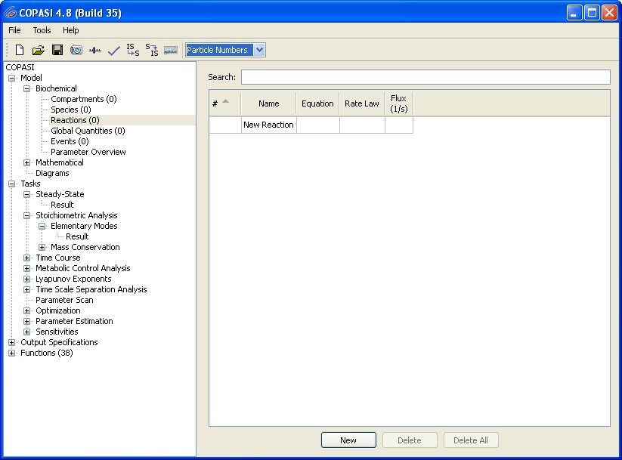Image resolution: width=622 pixels, height=460 pixels.
Task: Click the New button
Action: [348, 440]
